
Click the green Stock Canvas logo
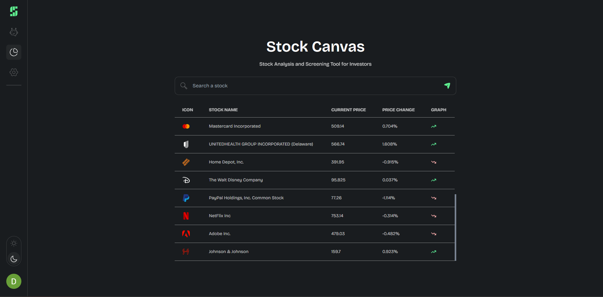point(14,11)
